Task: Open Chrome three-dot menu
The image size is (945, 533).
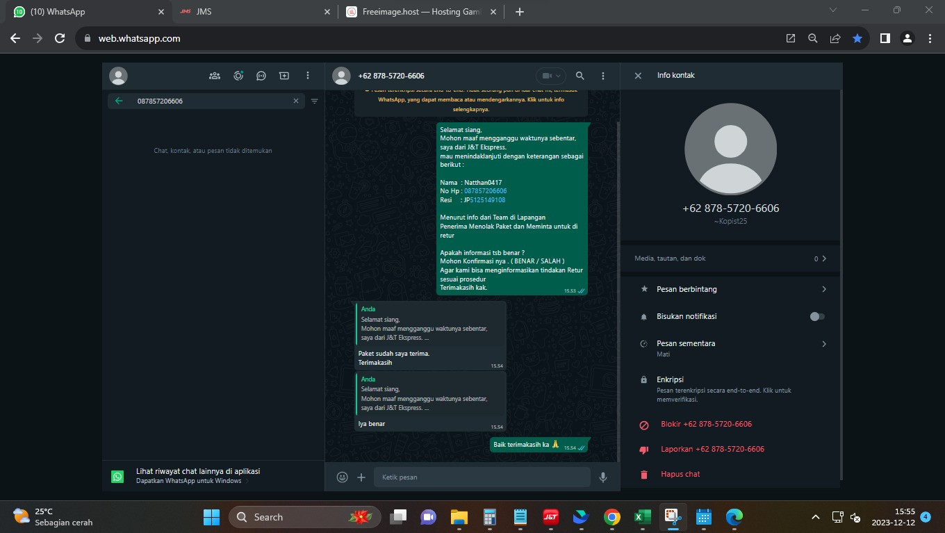Action: 930,39
